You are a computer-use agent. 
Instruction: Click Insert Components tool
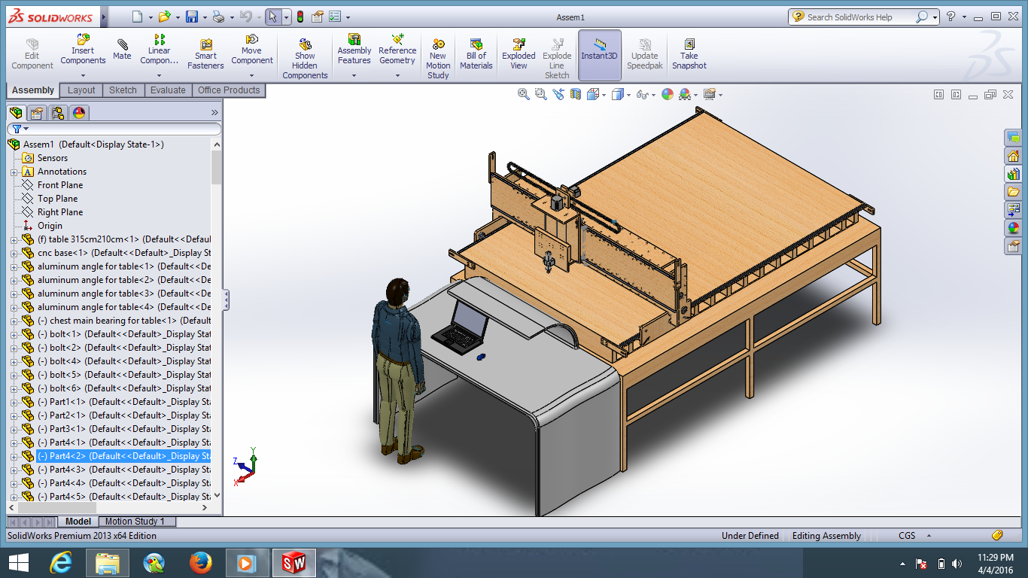83,50
